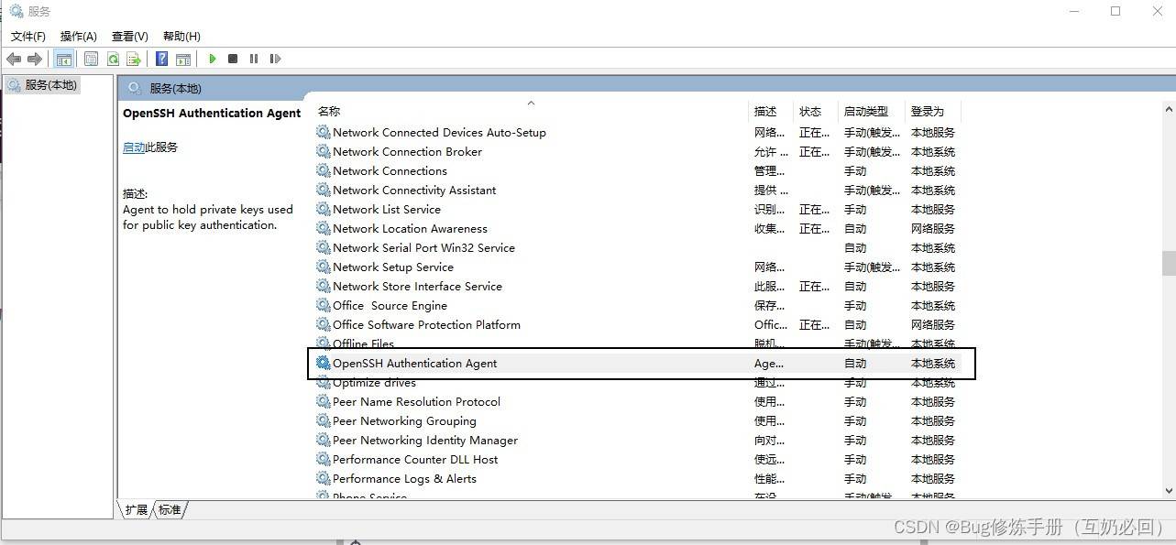Select the OpenSSH Authentication Agent service

click(414, 364)
